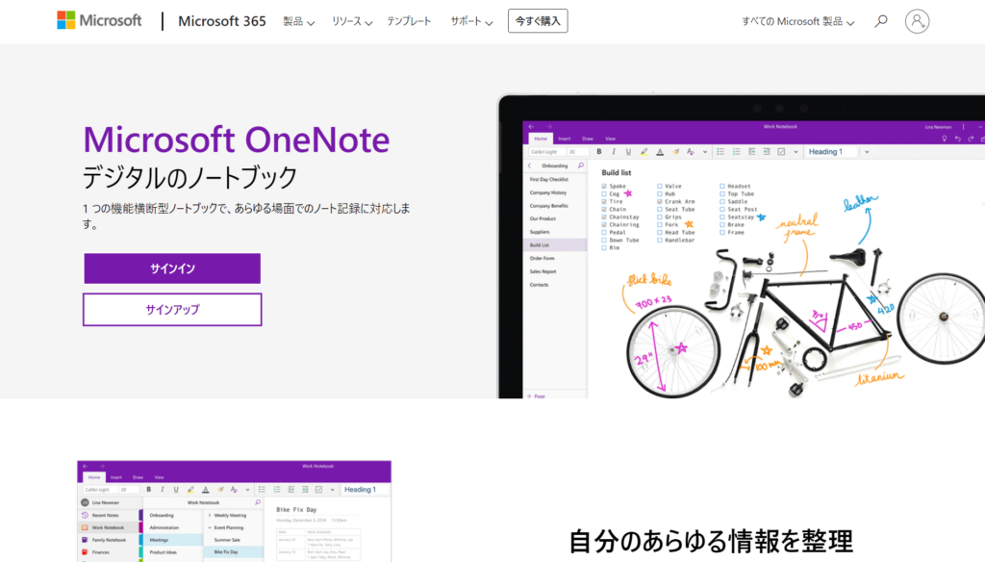
Task: Click the undo arrow in the tablet OneNote window
Action: coord(957,139)
